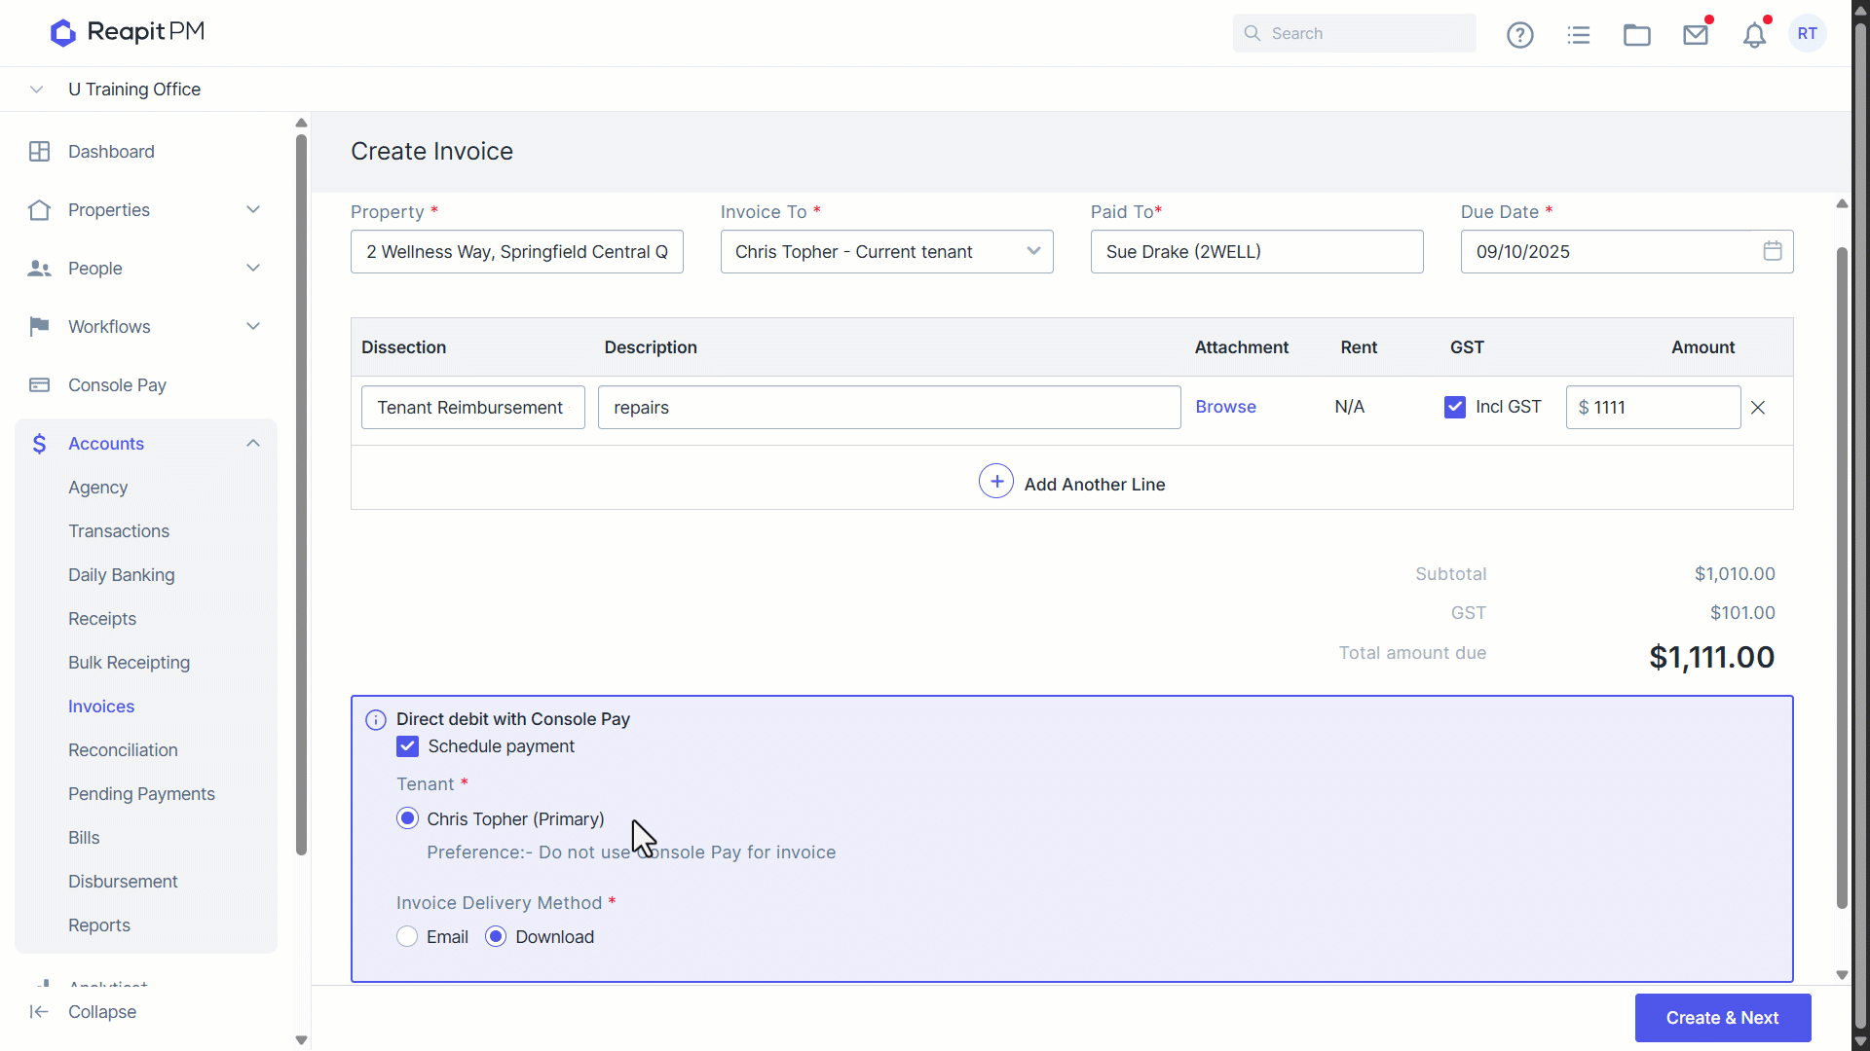Select Download delivery method
This screenshot has width=1870, height=1051.
click(496, 936)
